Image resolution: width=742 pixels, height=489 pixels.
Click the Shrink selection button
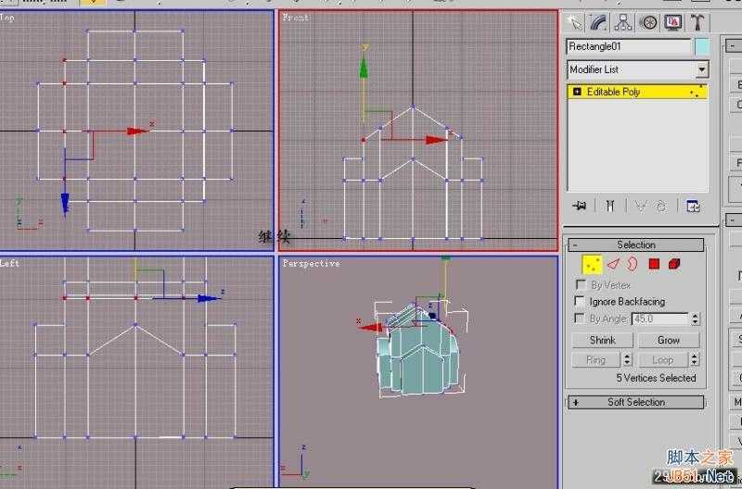click(602, 340)
